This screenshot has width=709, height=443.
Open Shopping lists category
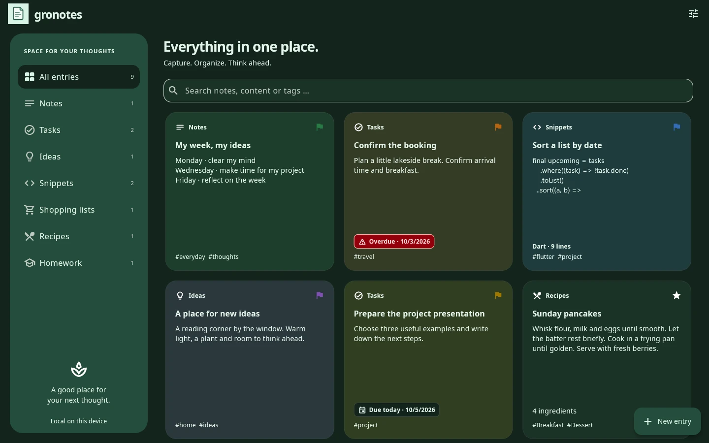(x=79, y=210)
